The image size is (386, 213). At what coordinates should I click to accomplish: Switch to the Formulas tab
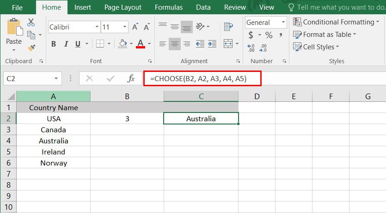[169, 7]
